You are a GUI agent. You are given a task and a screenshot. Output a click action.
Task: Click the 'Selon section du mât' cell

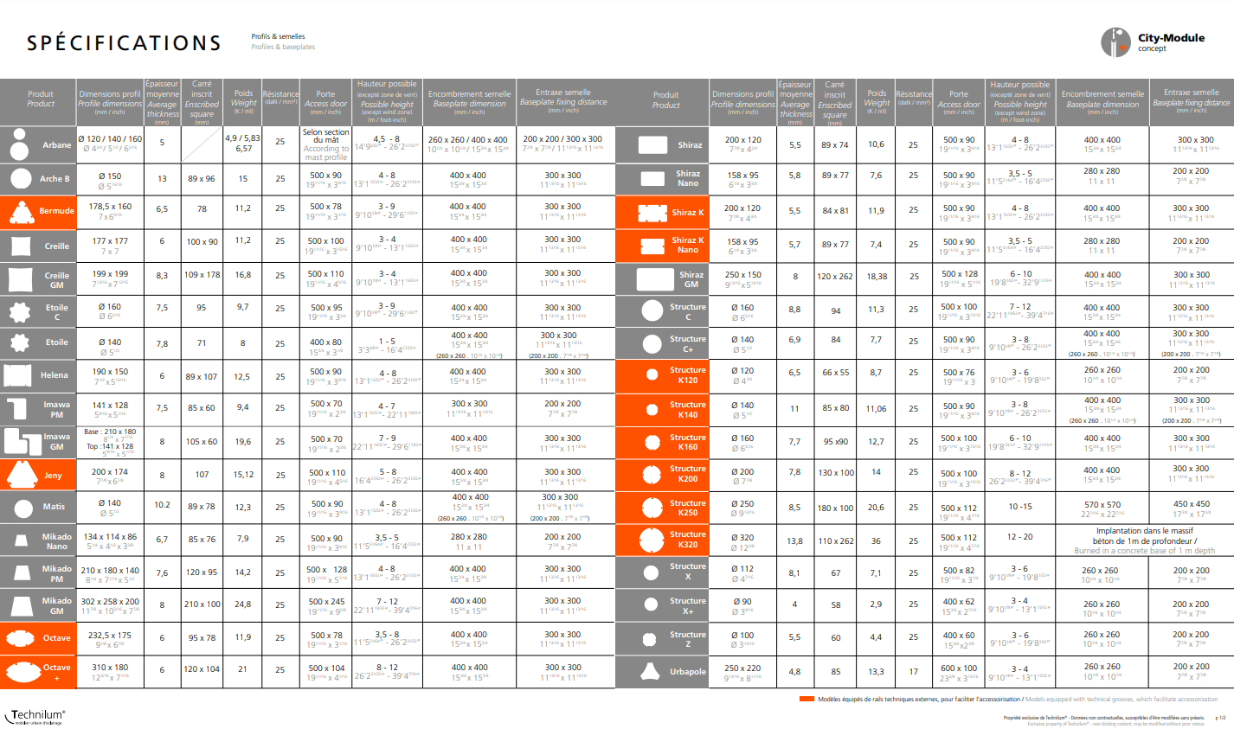[325, 136]
